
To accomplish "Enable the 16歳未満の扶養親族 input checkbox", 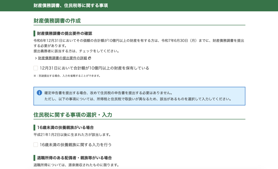I will [x=36, y=145].
